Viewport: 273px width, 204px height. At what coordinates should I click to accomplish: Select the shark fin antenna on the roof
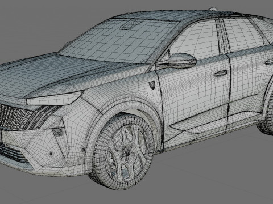[x=212, y=8]
